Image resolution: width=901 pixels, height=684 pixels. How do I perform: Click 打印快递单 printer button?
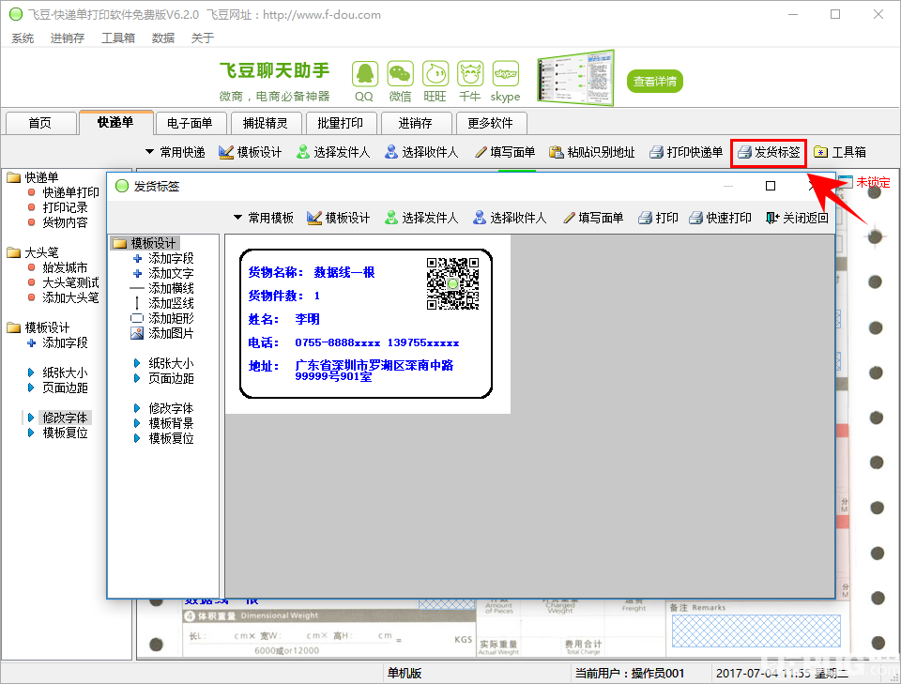coord(686,152)
